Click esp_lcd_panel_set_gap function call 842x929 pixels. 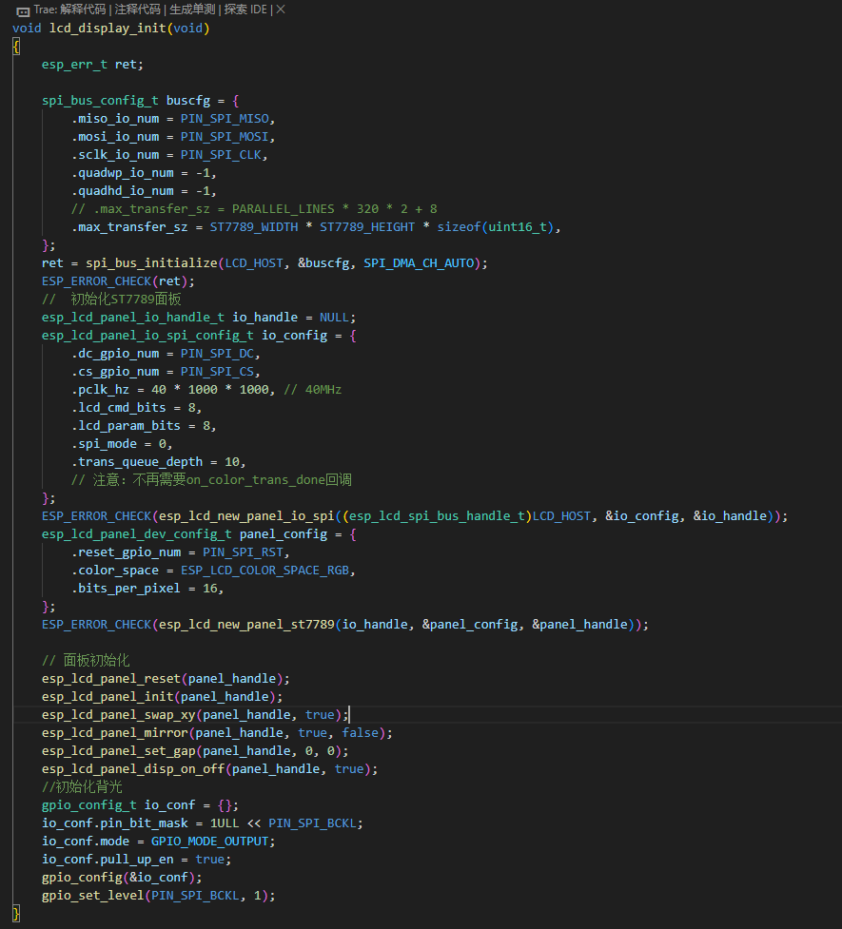coord(119,751)
